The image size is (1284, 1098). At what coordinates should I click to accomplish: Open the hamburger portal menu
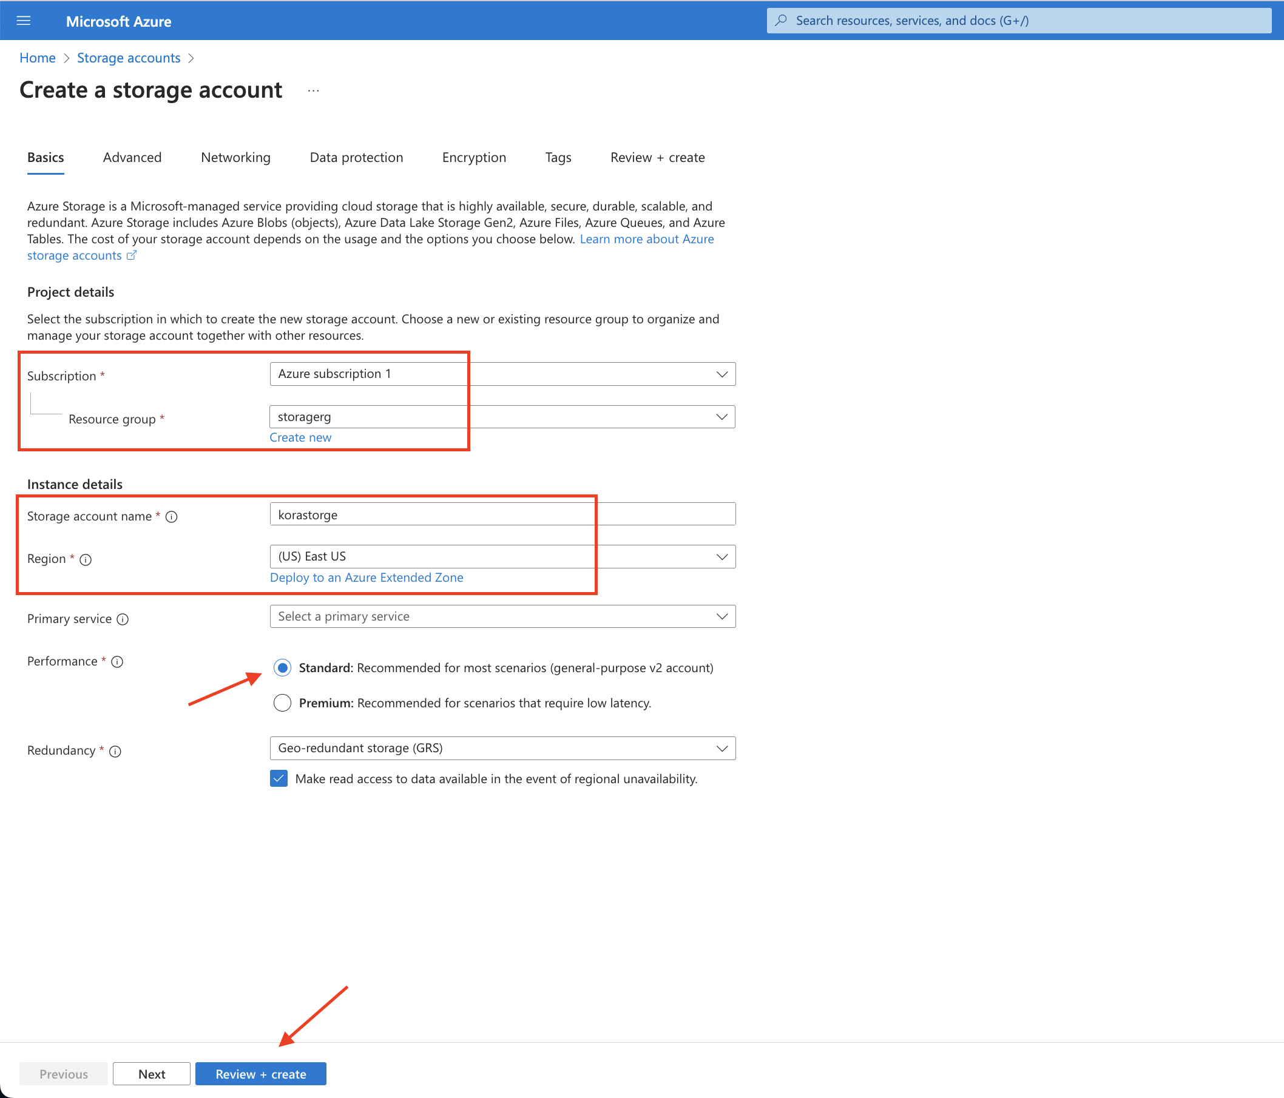pyautogui.click(x=24, y=21)
